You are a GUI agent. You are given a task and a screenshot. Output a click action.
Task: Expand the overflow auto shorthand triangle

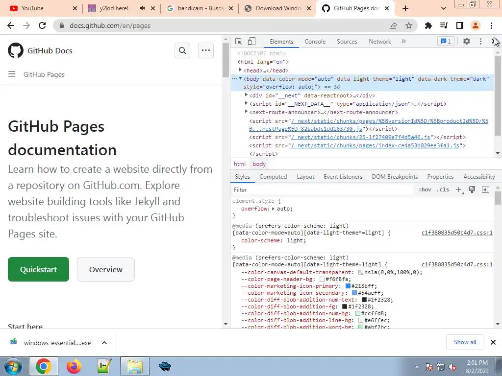[x=273, y=209]
